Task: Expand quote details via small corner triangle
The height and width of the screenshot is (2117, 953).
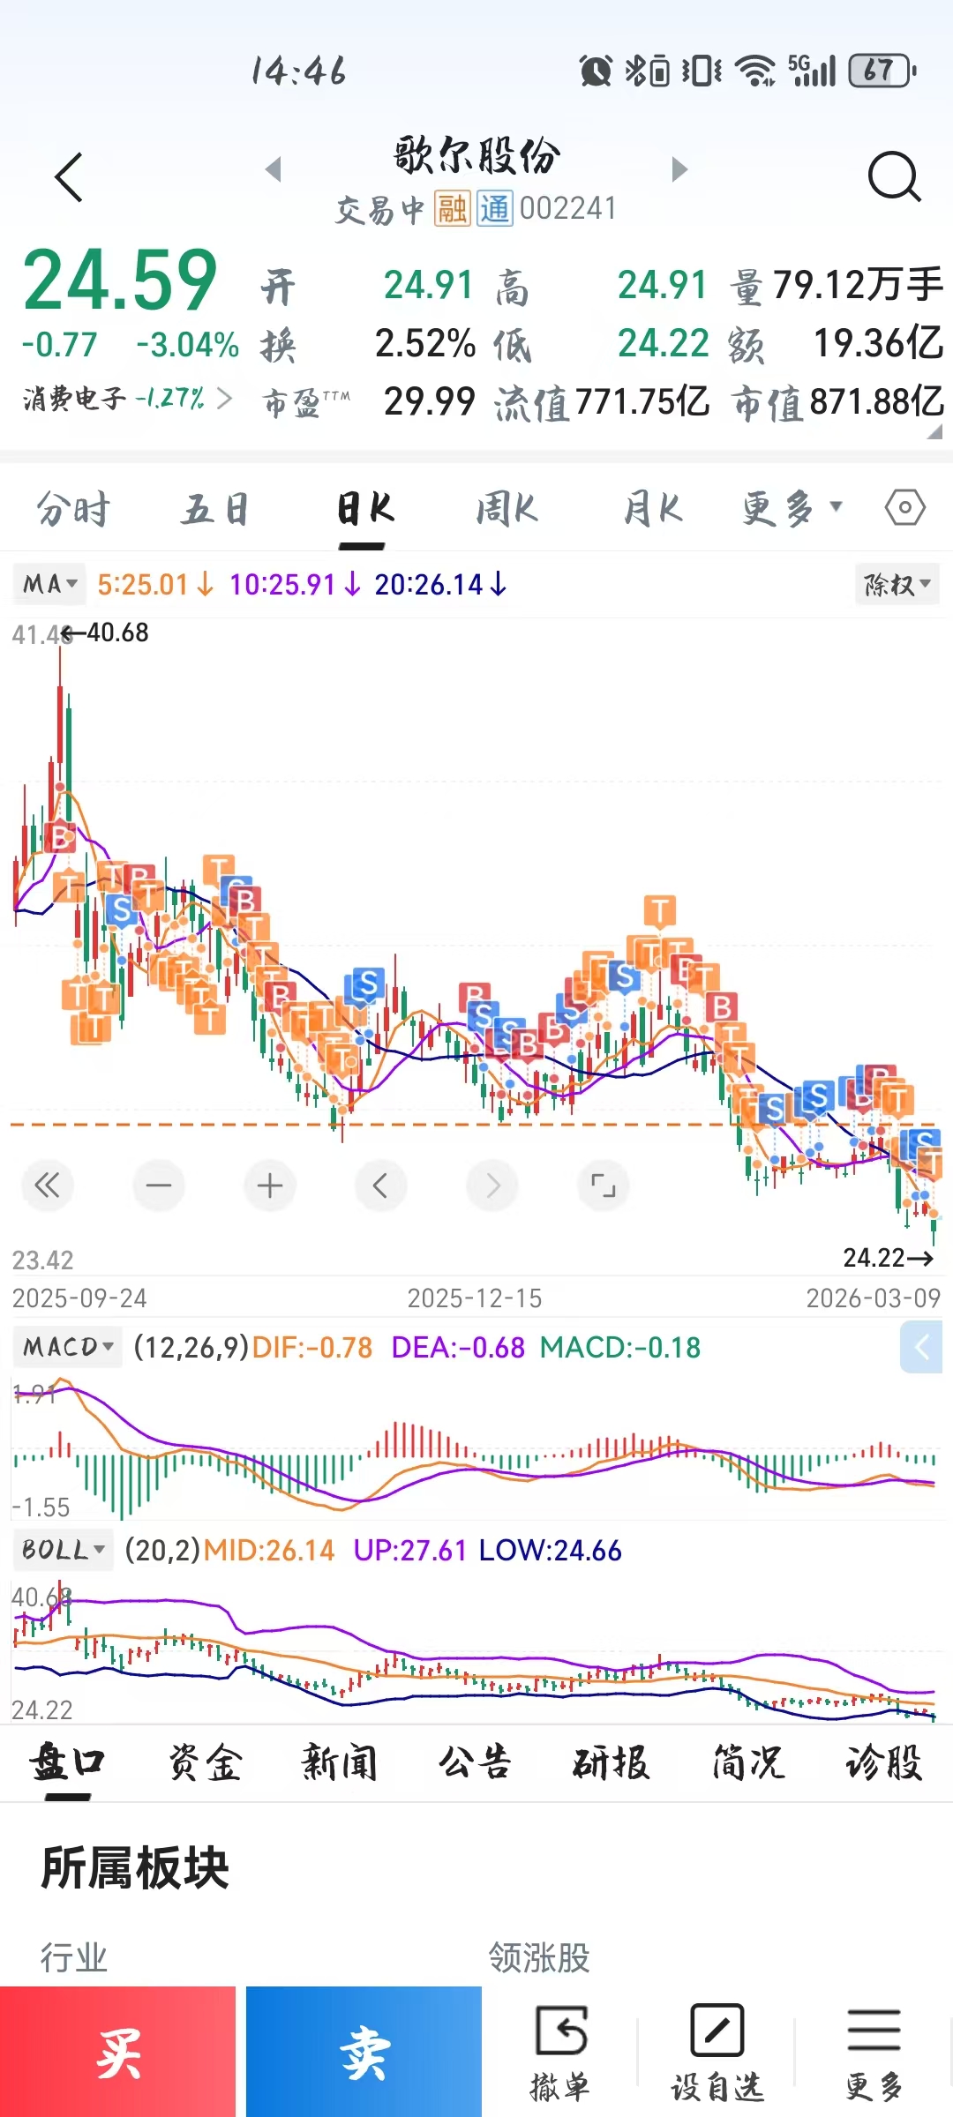Action: (934, 431)
